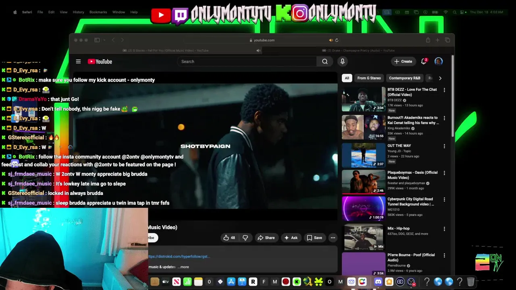
Task: Mute the G Stereo tab audio
Action: coord(258,50)
